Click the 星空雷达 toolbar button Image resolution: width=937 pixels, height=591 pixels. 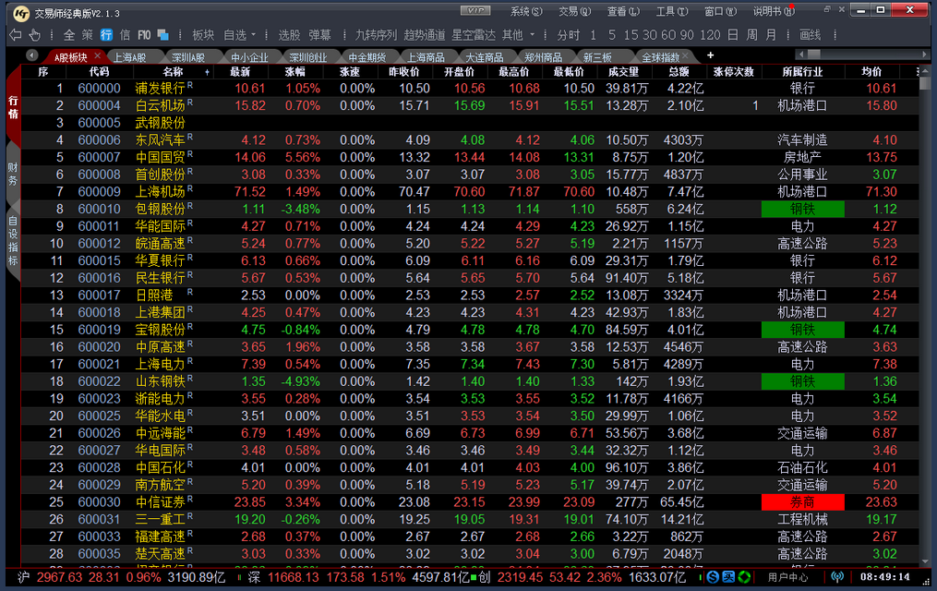[x=474, y=35]
